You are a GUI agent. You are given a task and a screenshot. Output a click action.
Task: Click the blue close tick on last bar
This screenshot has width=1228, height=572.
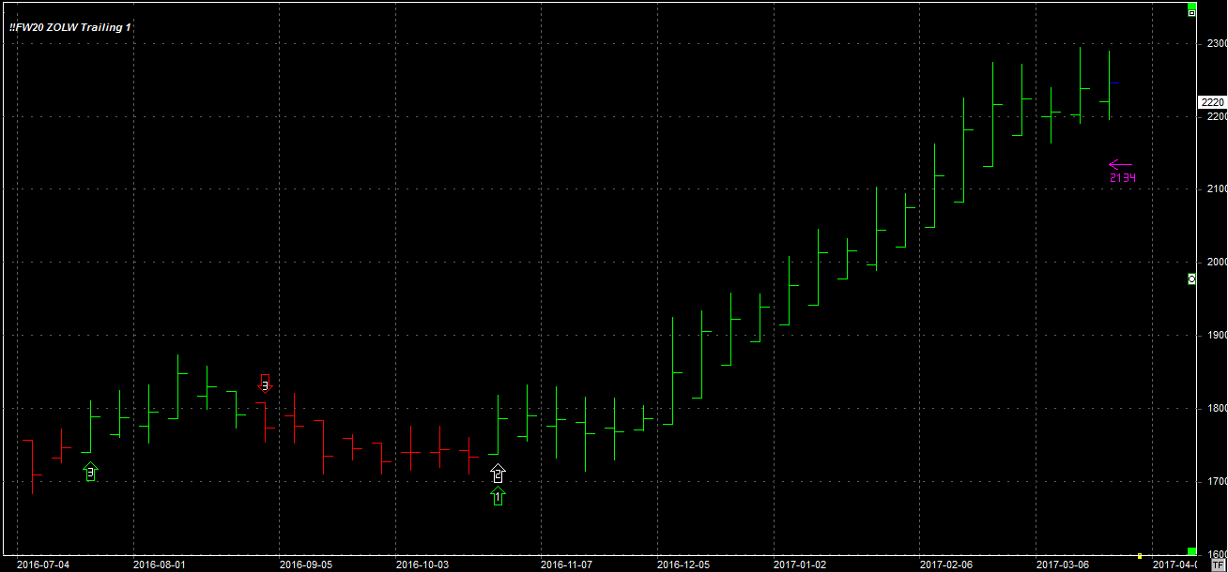tap(1114, 83)
